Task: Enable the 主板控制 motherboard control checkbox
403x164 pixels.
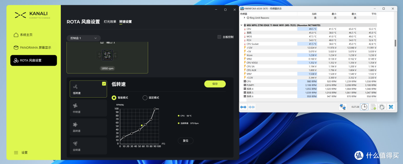Action: [x=219, y=37]
